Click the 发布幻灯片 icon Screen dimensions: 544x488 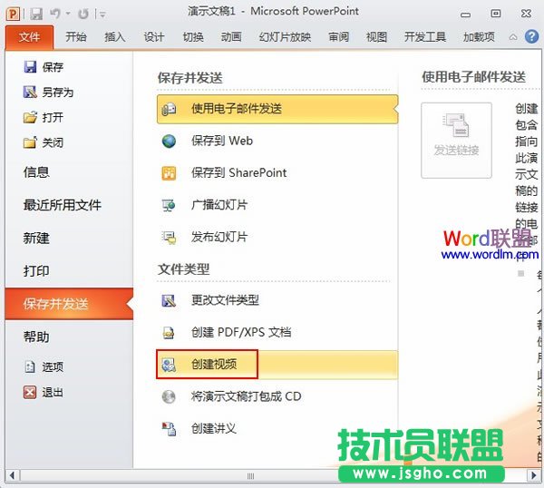coord(169,238)
